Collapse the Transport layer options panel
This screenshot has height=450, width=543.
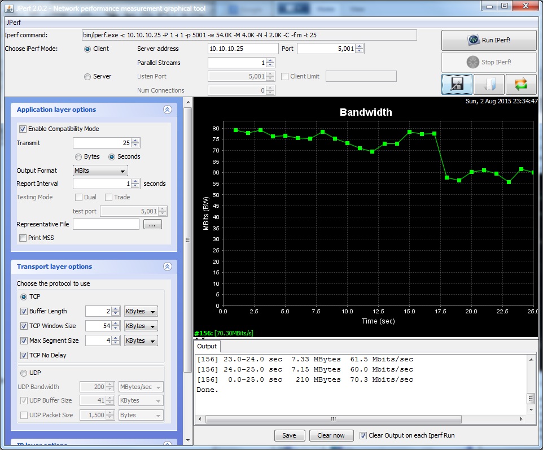click(x=168, y=266)
